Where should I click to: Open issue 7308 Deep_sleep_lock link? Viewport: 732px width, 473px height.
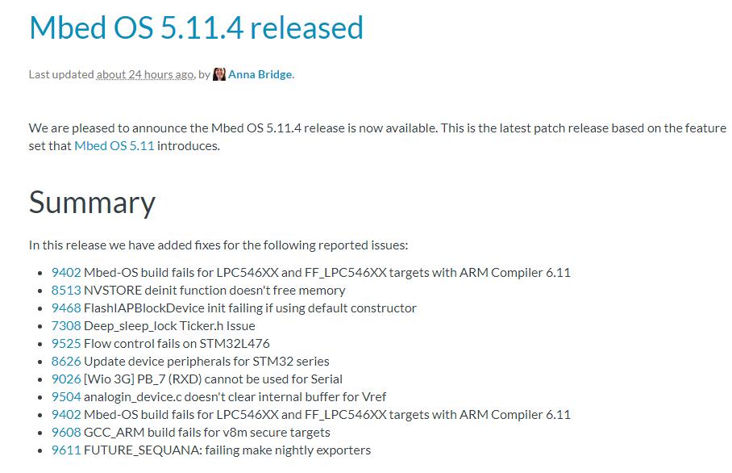point(66,326)
